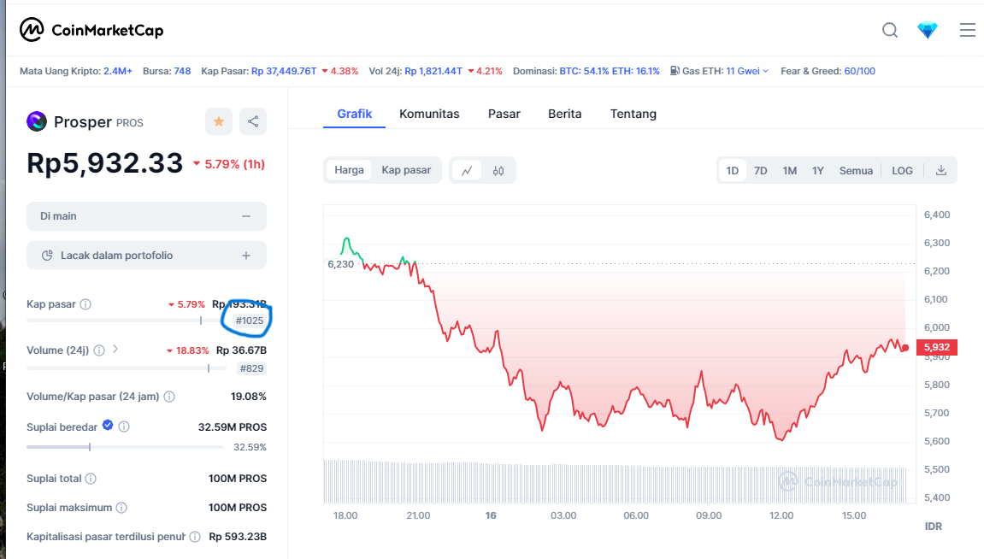Click the 5.79% (1h) price change
984x559 pixels.
click(229, 164)
